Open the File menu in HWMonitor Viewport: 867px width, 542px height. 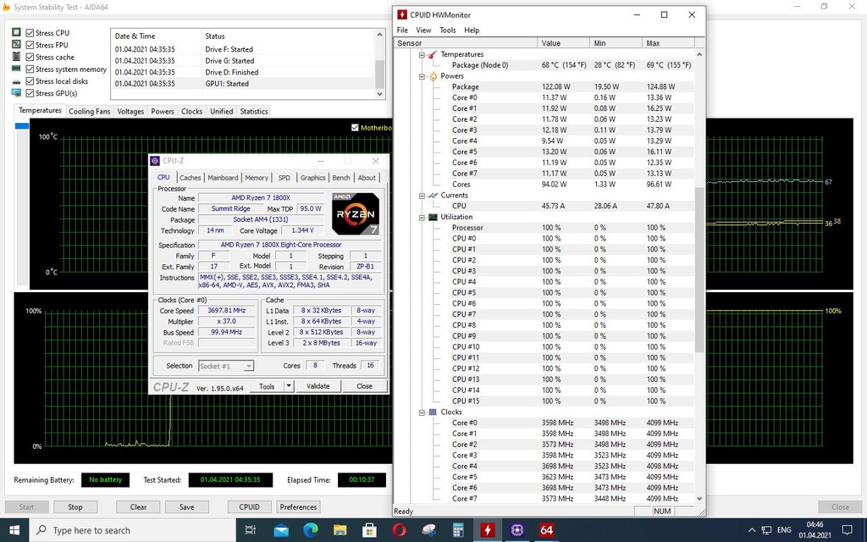coord(402,30)
